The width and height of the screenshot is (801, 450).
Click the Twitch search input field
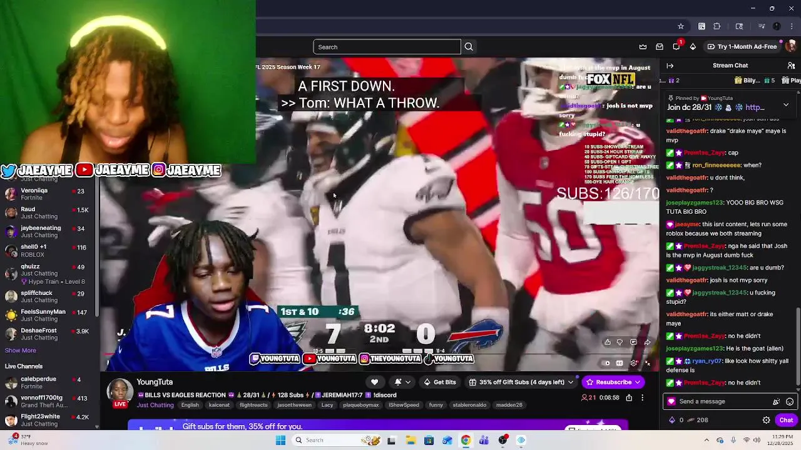[x=387, y=47]
